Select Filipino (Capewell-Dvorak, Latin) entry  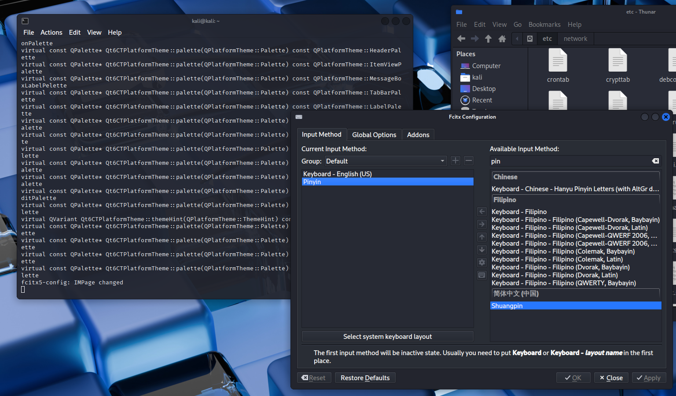(x=576, y=228)
